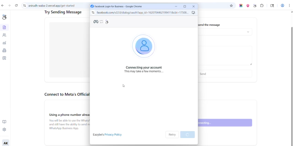Open the book documentation icon in sidebar
Screen dimensions: 294x146
pyautogui.click(x=4, y=122)
